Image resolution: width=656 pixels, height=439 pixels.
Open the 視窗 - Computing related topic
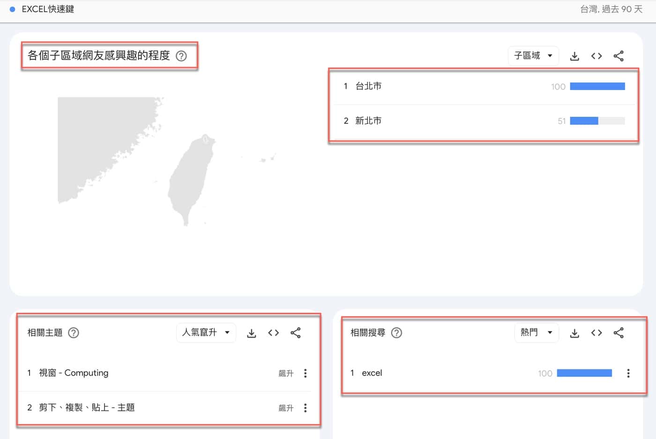coord(74,373)
